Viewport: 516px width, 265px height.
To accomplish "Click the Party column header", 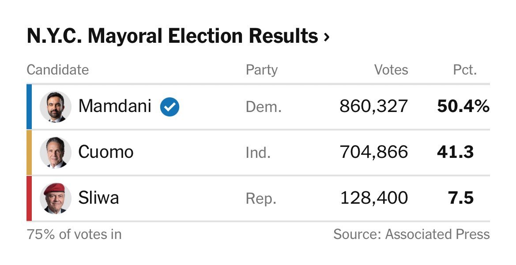I will (x=262, y=70).
